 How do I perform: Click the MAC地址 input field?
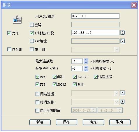95,41
